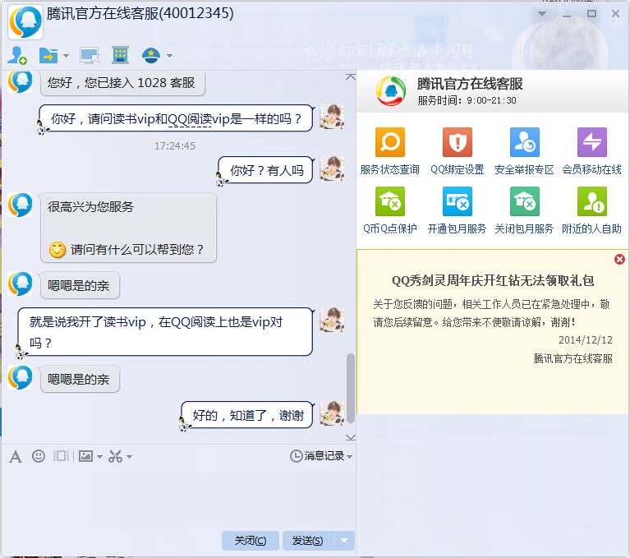Expand the dropdown beside the police cap icon

coord(169,56)
